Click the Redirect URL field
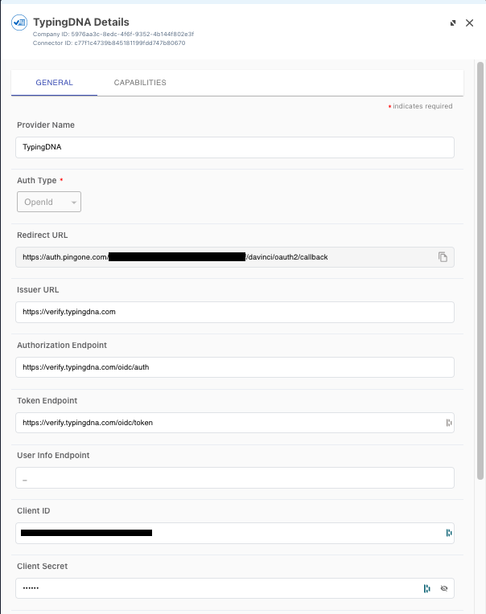The width and height of the screenshot is (486, 614). tap(235, 257)
